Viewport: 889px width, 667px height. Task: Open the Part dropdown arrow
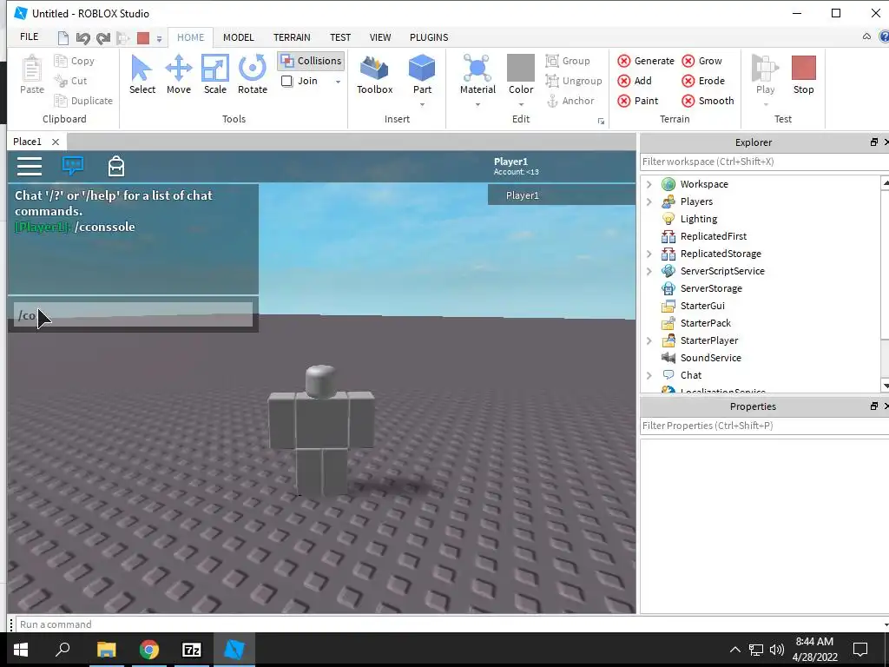[423, 104]
